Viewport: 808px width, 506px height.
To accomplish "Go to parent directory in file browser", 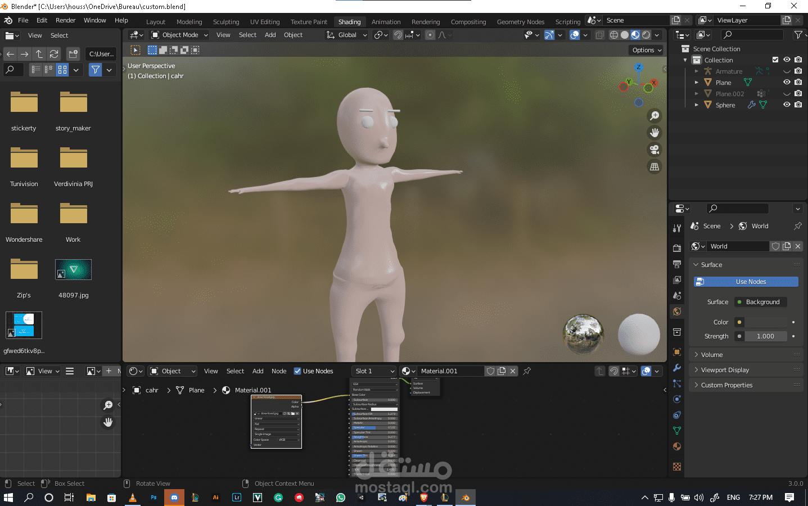I will point(39,54).
